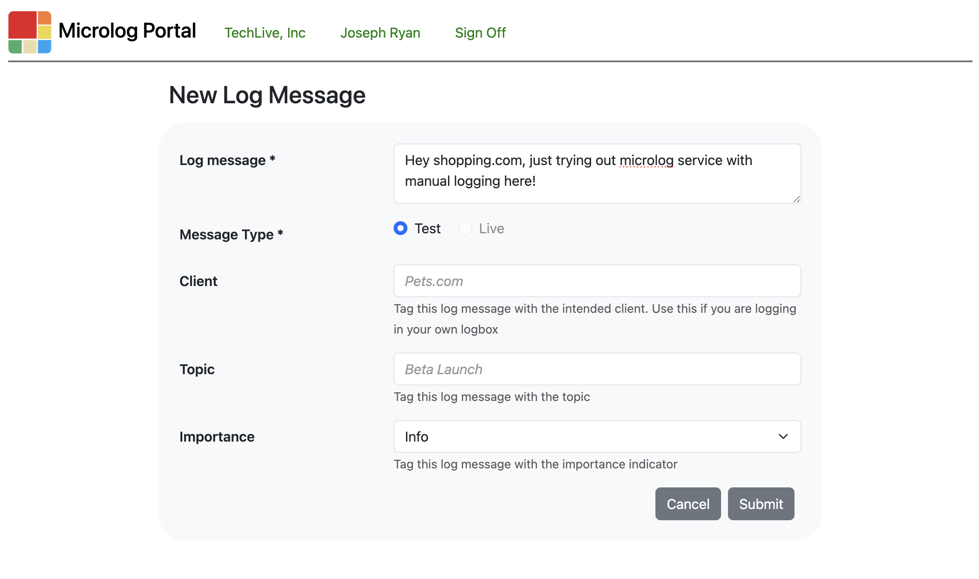This screenshot has height=579, width=979.
Task: Click the Importance field label
Action: tap(217, 437)
